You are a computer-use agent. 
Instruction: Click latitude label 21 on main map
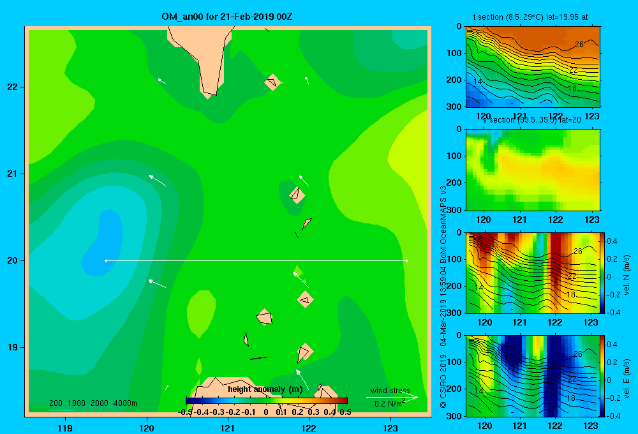(x=13, y=174)
